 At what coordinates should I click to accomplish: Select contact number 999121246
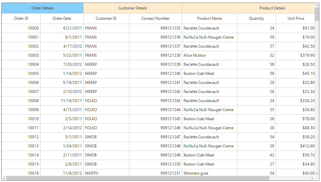156,128
